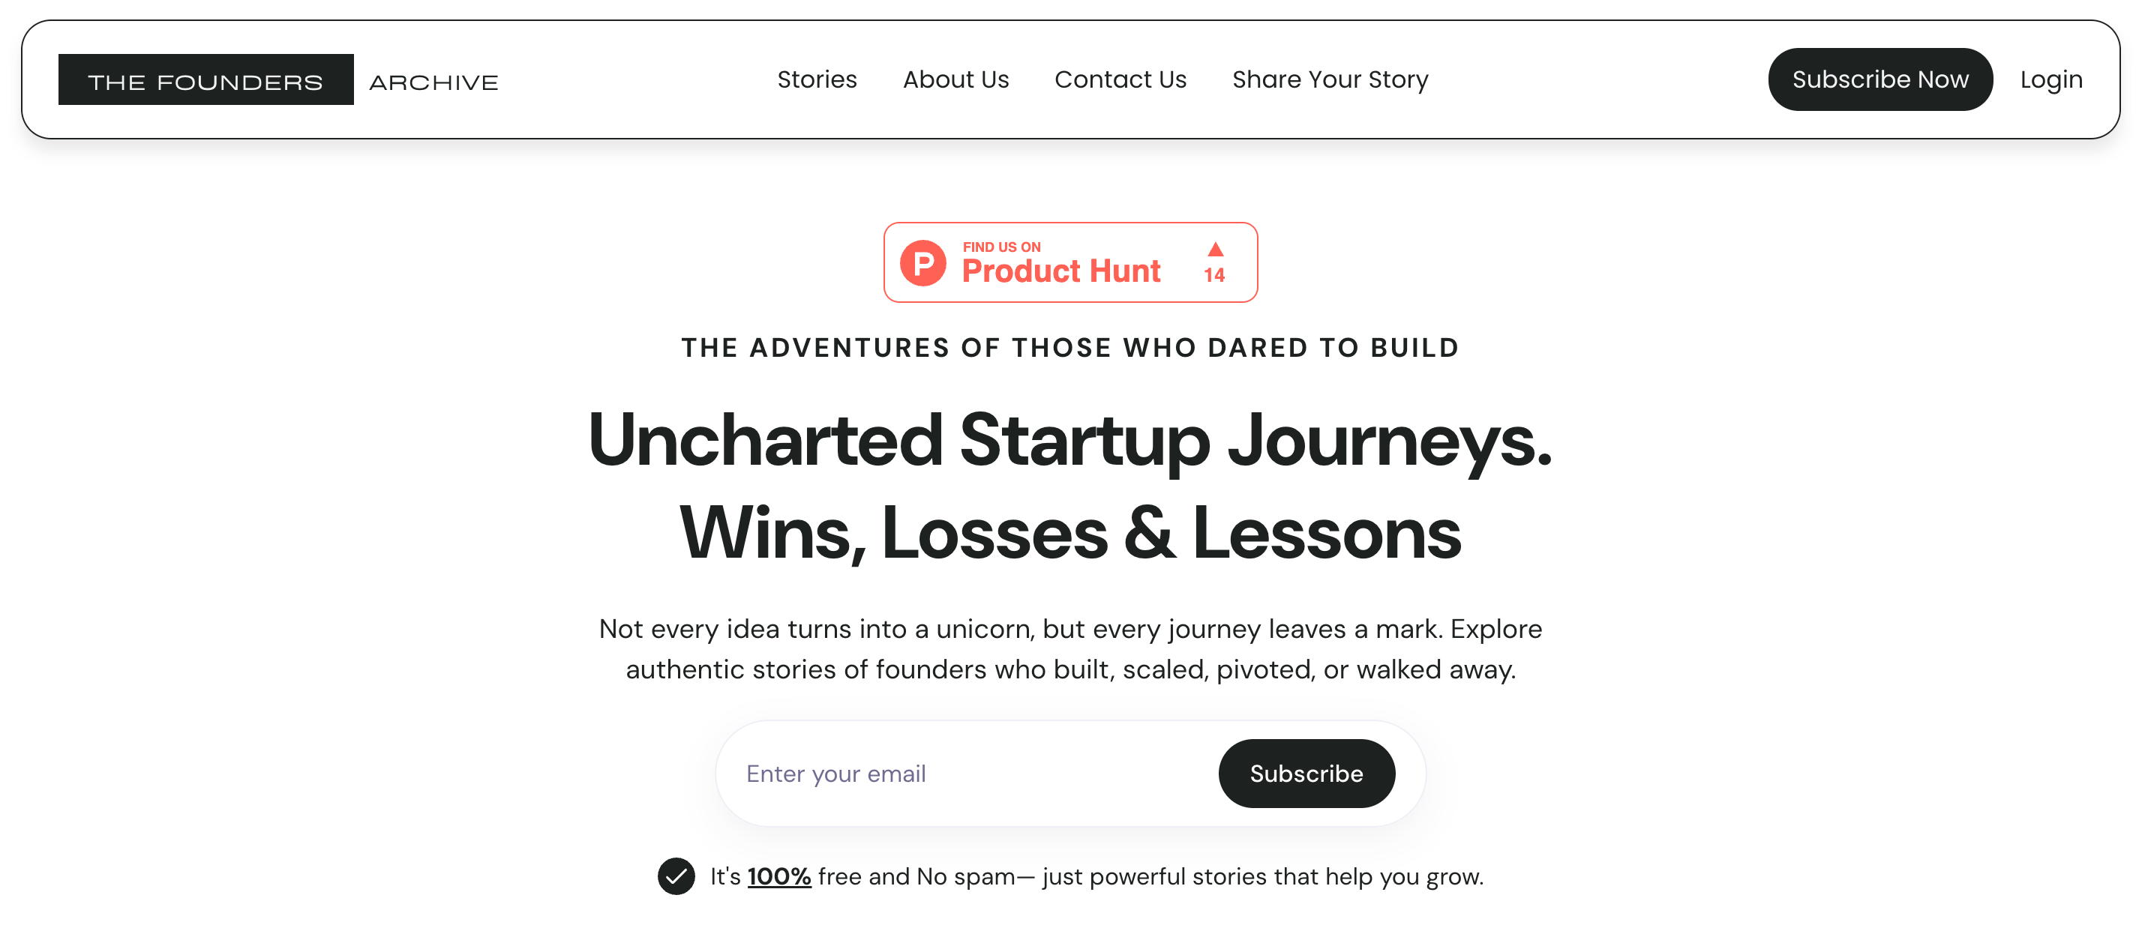Click the Product Hunt upvote triangle
The height and width of the screenshot is (928, 2142).
(1215, 249)
